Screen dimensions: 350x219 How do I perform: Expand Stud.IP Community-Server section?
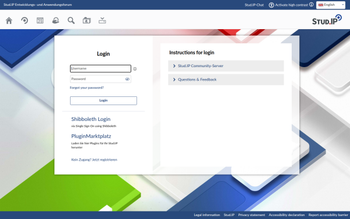[226, 66]
